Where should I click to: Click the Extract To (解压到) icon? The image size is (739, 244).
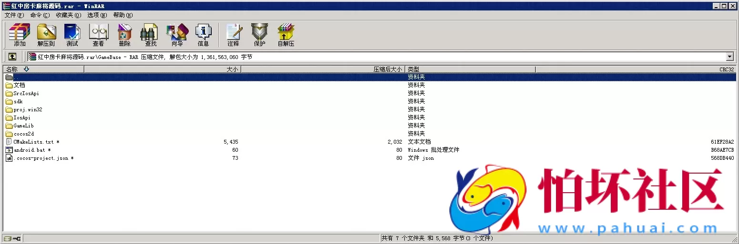46,35
